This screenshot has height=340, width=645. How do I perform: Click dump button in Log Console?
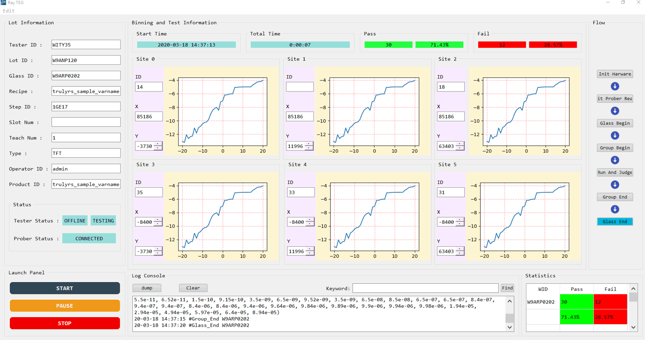point(147,288)
